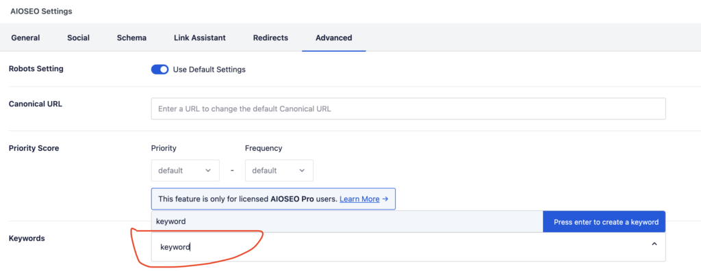Follow the Learn More link
This screenshot has height=271, width=701.
tap(359, 199)
